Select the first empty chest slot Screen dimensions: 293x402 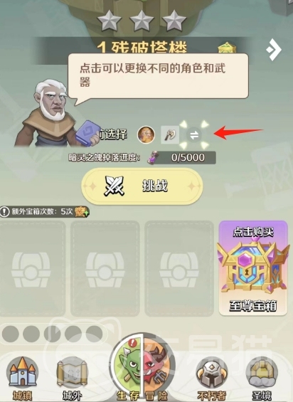(32, 268)
